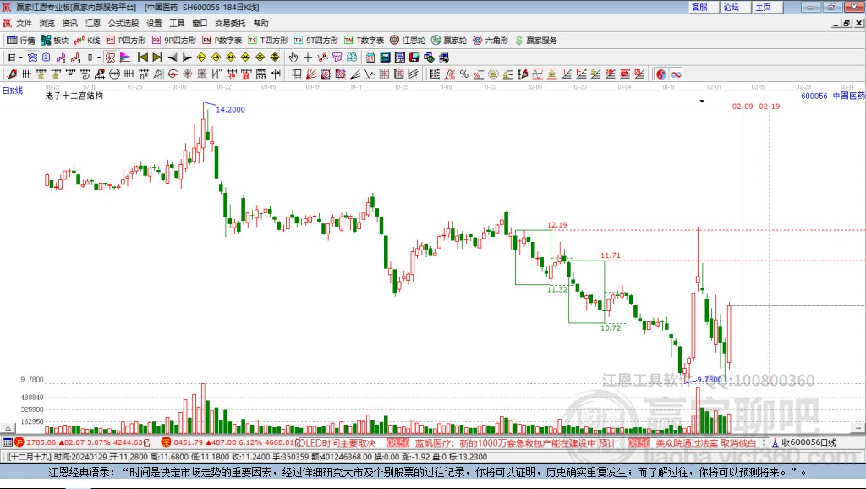Click the red-blue yin-yang icon
This screenshot has width=866, height=489.
pos(661,74)
